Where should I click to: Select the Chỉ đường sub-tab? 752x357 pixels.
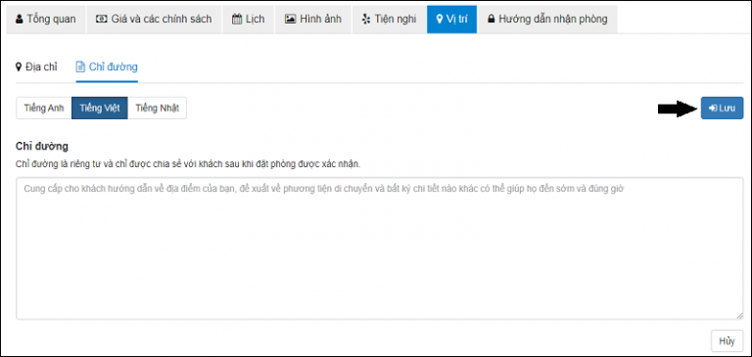click(x=107, y=67)
